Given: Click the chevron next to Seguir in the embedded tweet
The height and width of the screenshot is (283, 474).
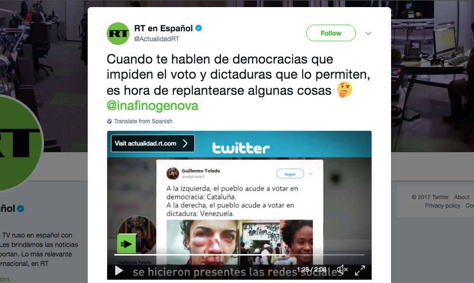Looking at the screenshot, I should pos(310,174).
